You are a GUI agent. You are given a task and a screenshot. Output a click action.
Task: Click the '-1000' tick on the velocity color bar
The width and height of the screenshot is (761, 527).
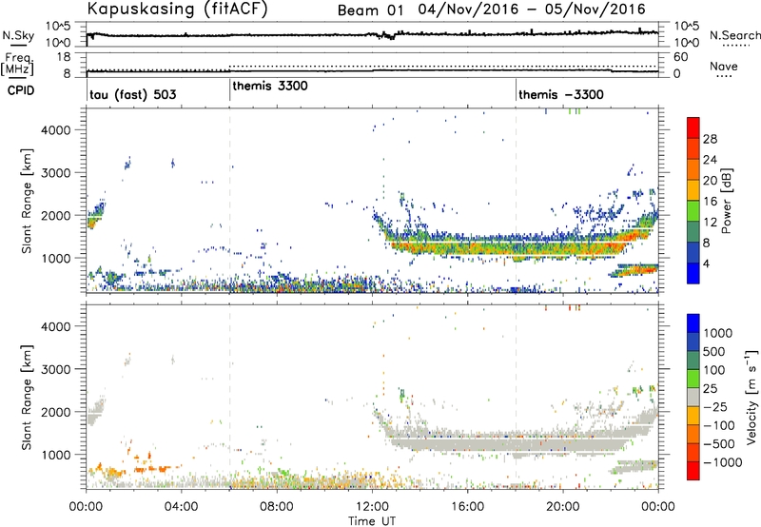722,462
